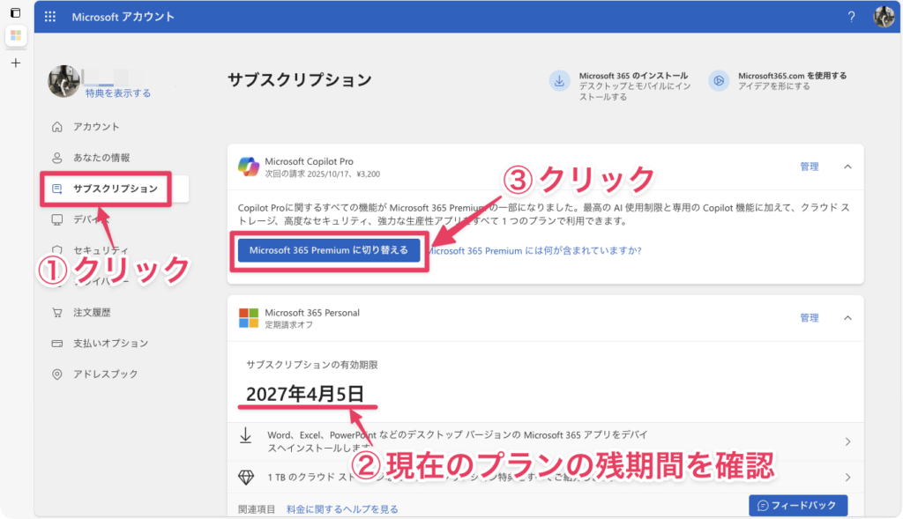Click the help question mark icon
Image resolution: width=903 pixels, height=519 pixels.
851,17
